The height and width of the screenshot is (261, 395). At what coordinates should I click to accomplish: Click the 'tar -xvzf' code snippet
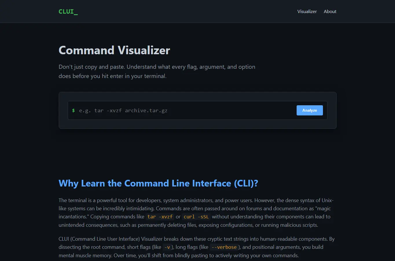point(160,217)
